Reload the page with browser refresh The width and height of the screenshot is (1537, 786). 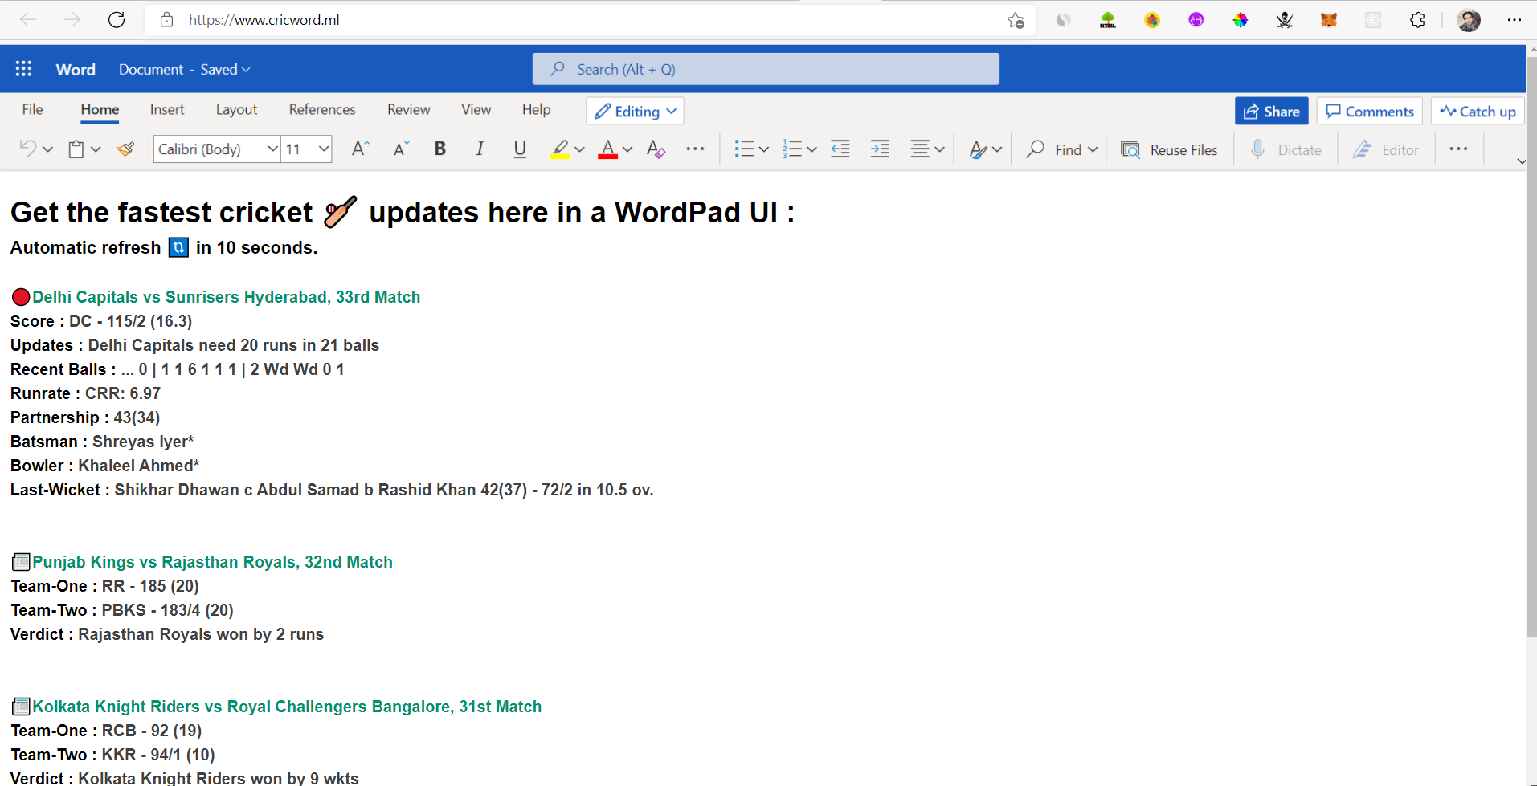[117, 20]
